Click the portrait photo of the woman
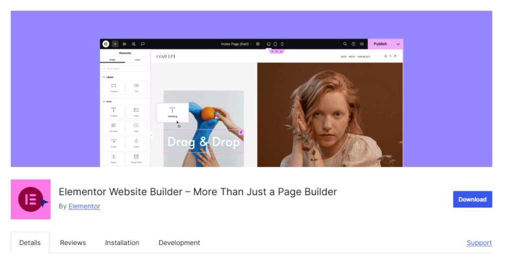Screen dimensions: 511x268 330,115
